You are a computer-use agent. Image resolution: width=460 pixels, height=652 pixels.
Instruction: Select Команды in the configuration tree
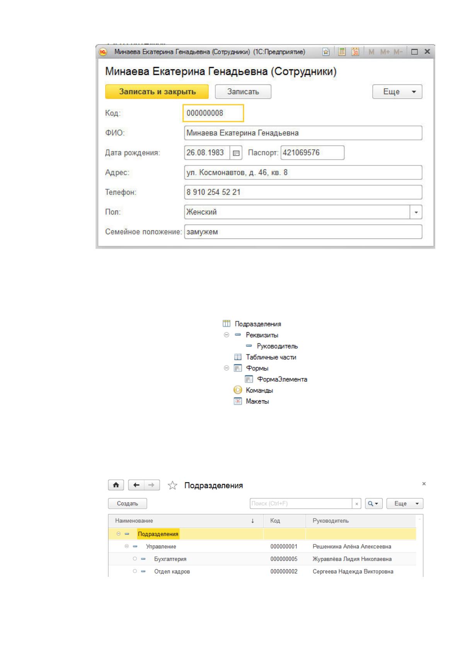coord(259,390)
